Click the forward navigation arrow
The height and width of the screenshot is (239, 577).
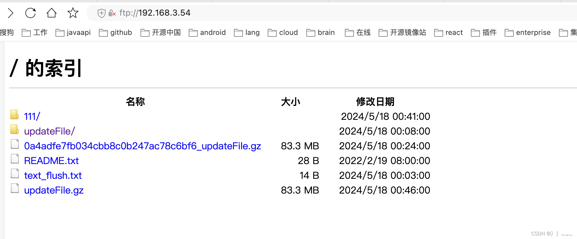10,13
